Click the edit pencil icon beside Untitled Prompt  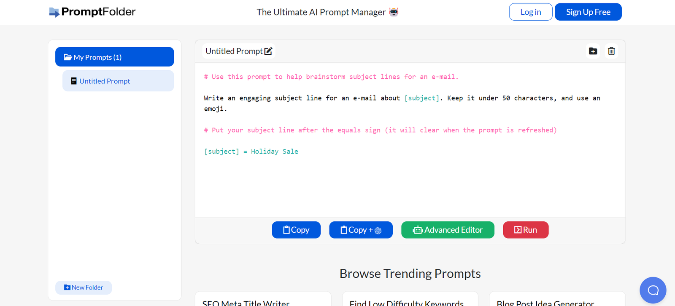[x=268, y=51]
